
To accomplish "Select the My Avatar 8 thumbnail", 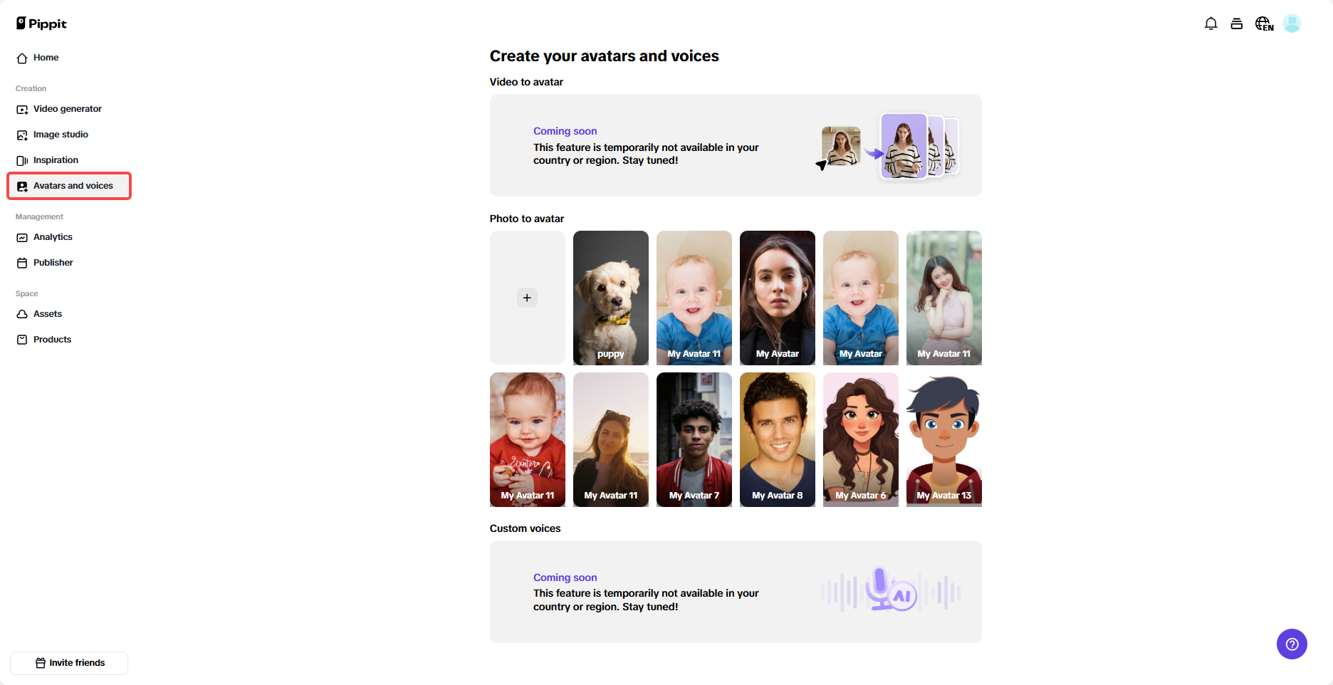I will pos(778,439).
